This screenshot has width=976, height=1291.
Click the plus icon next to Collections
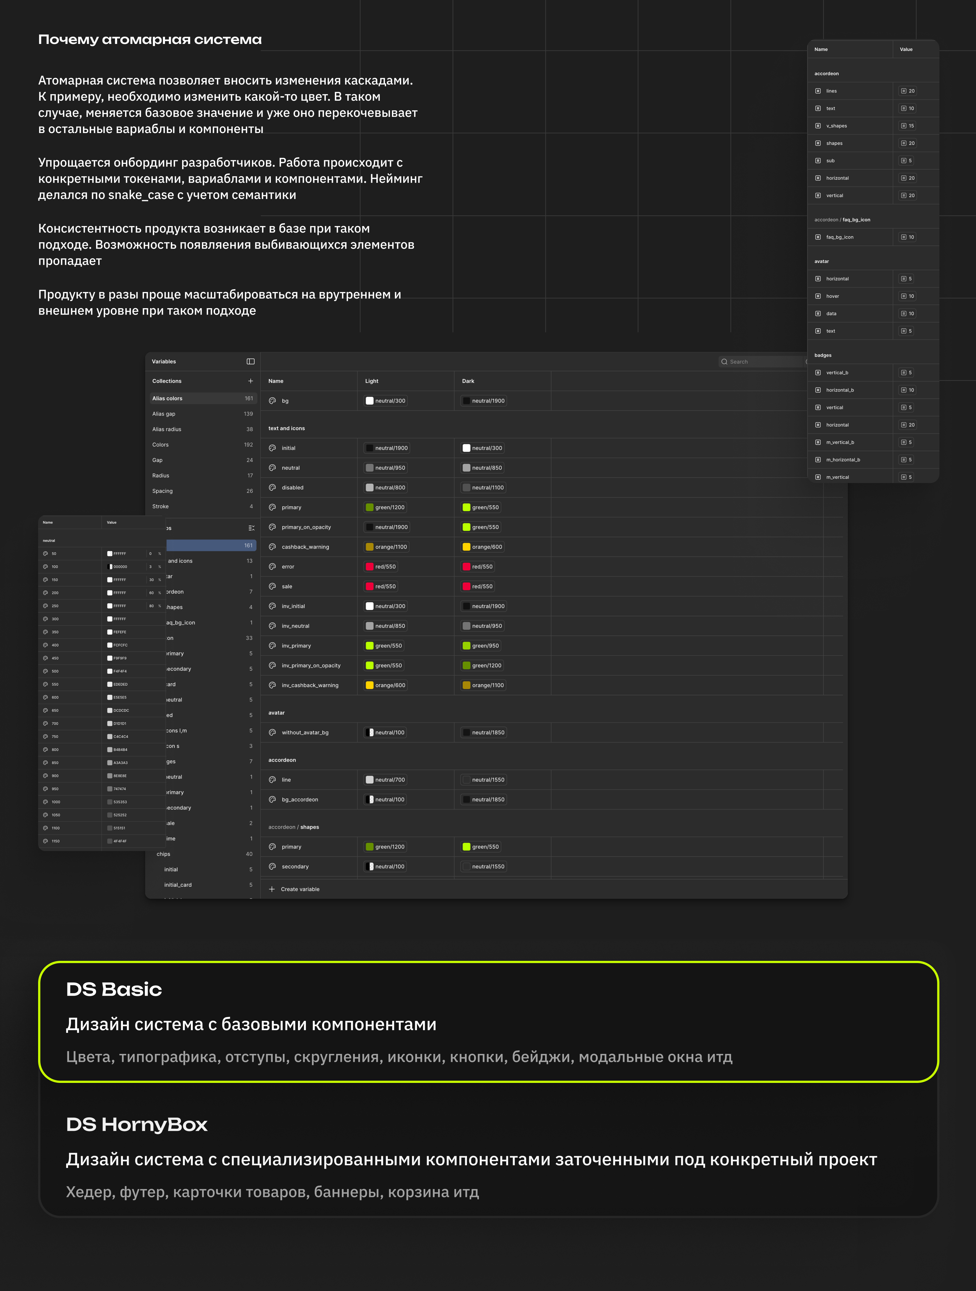pyautogui.click(x=250, y=381)
